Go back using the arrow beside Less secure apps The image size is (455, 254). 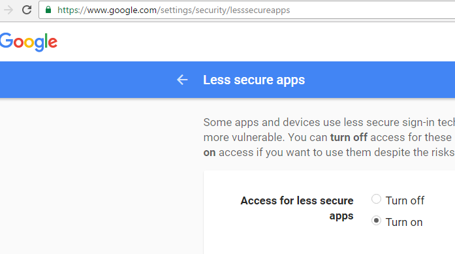tap(182, 80)
